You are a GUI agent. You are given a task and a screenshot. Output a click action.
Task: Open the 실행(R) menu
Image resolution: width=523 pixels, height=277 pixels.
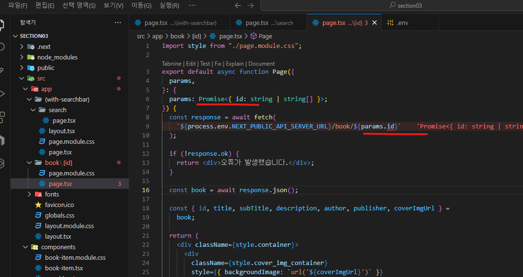pyautogui.click(x=169, y=5)
